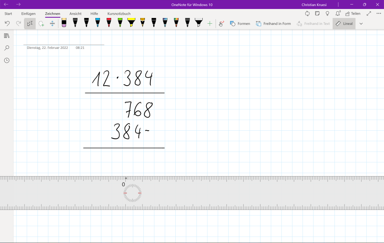
Task: Switch to the Einfügen tab
Action: (x=29, y=14)
